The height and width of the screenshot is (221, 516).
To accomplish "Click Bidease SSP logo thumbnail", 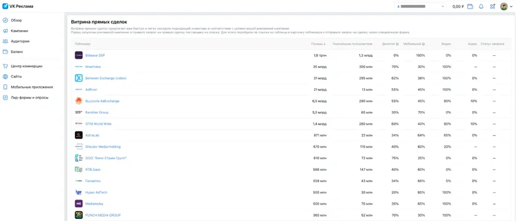I will [x=78, y=55].
